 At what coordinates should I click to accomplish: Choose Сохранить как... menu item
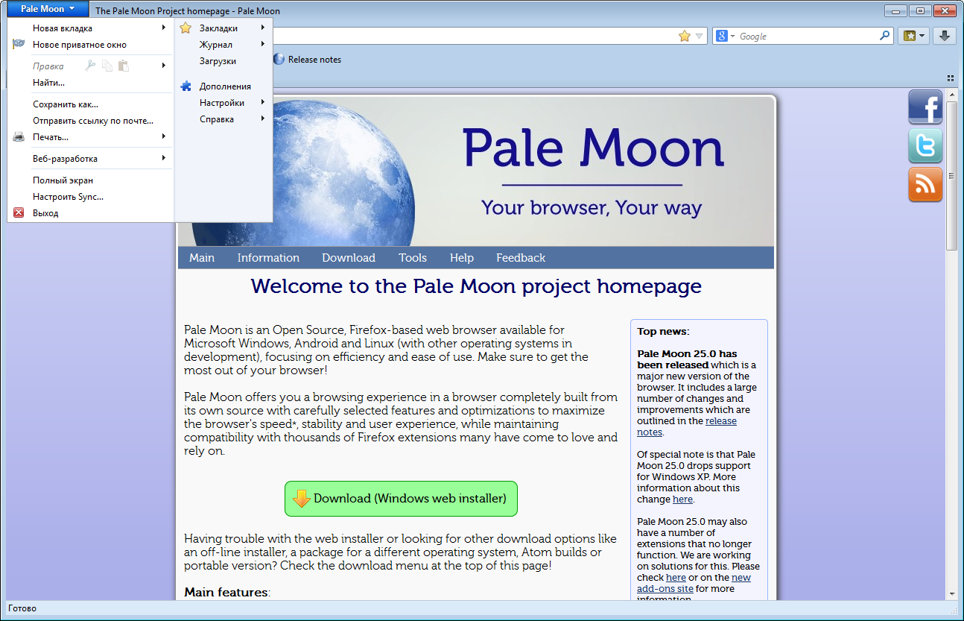point(91,104)
